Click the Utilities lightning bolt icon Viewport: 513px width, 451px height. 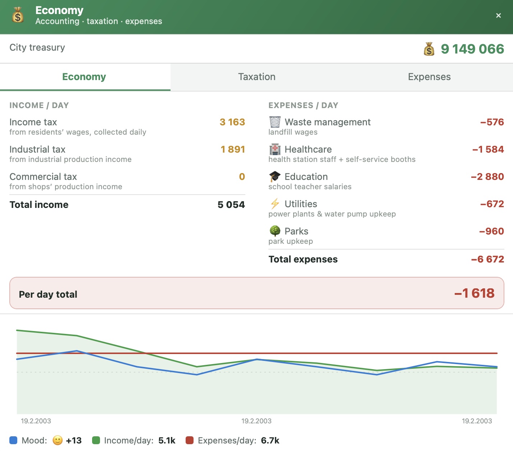click(275, 204)
